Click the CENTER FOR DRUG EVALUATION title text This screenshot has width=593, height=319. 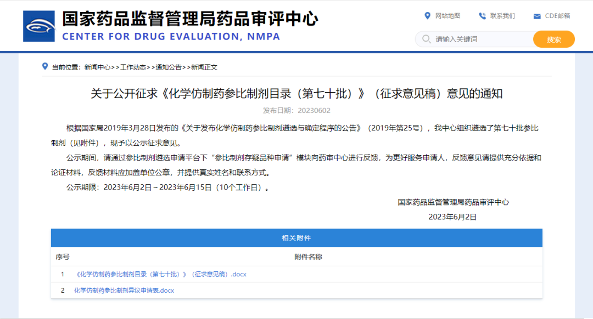170,37
